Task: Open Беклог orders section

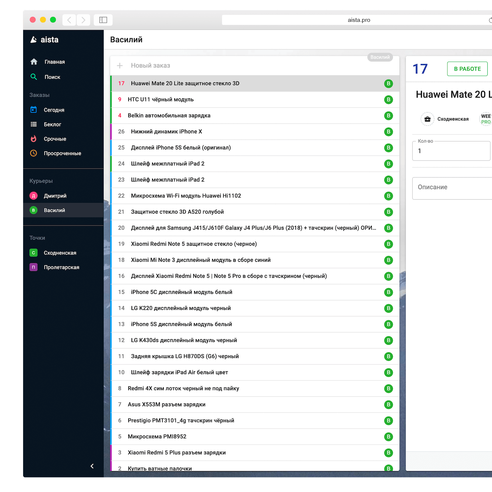Action: point(63,124)
